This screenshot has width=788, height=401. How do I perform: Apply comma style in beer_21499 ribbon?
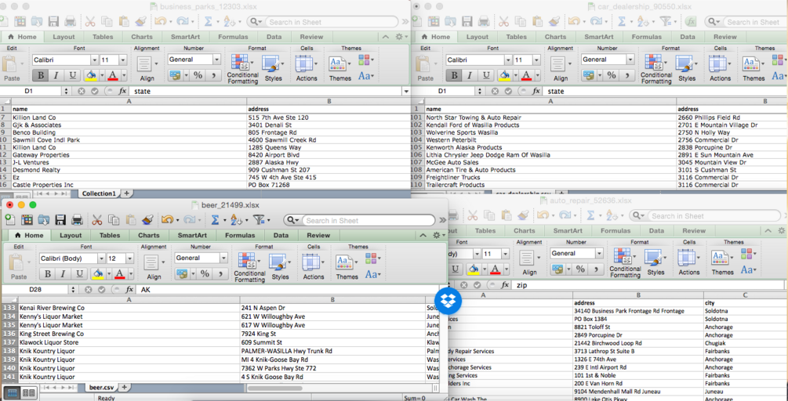tap(221, 274)
